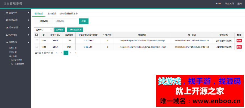Screen dimensions: 245x108
Task: Select page 1 in pagination
Action: [66, 53]
